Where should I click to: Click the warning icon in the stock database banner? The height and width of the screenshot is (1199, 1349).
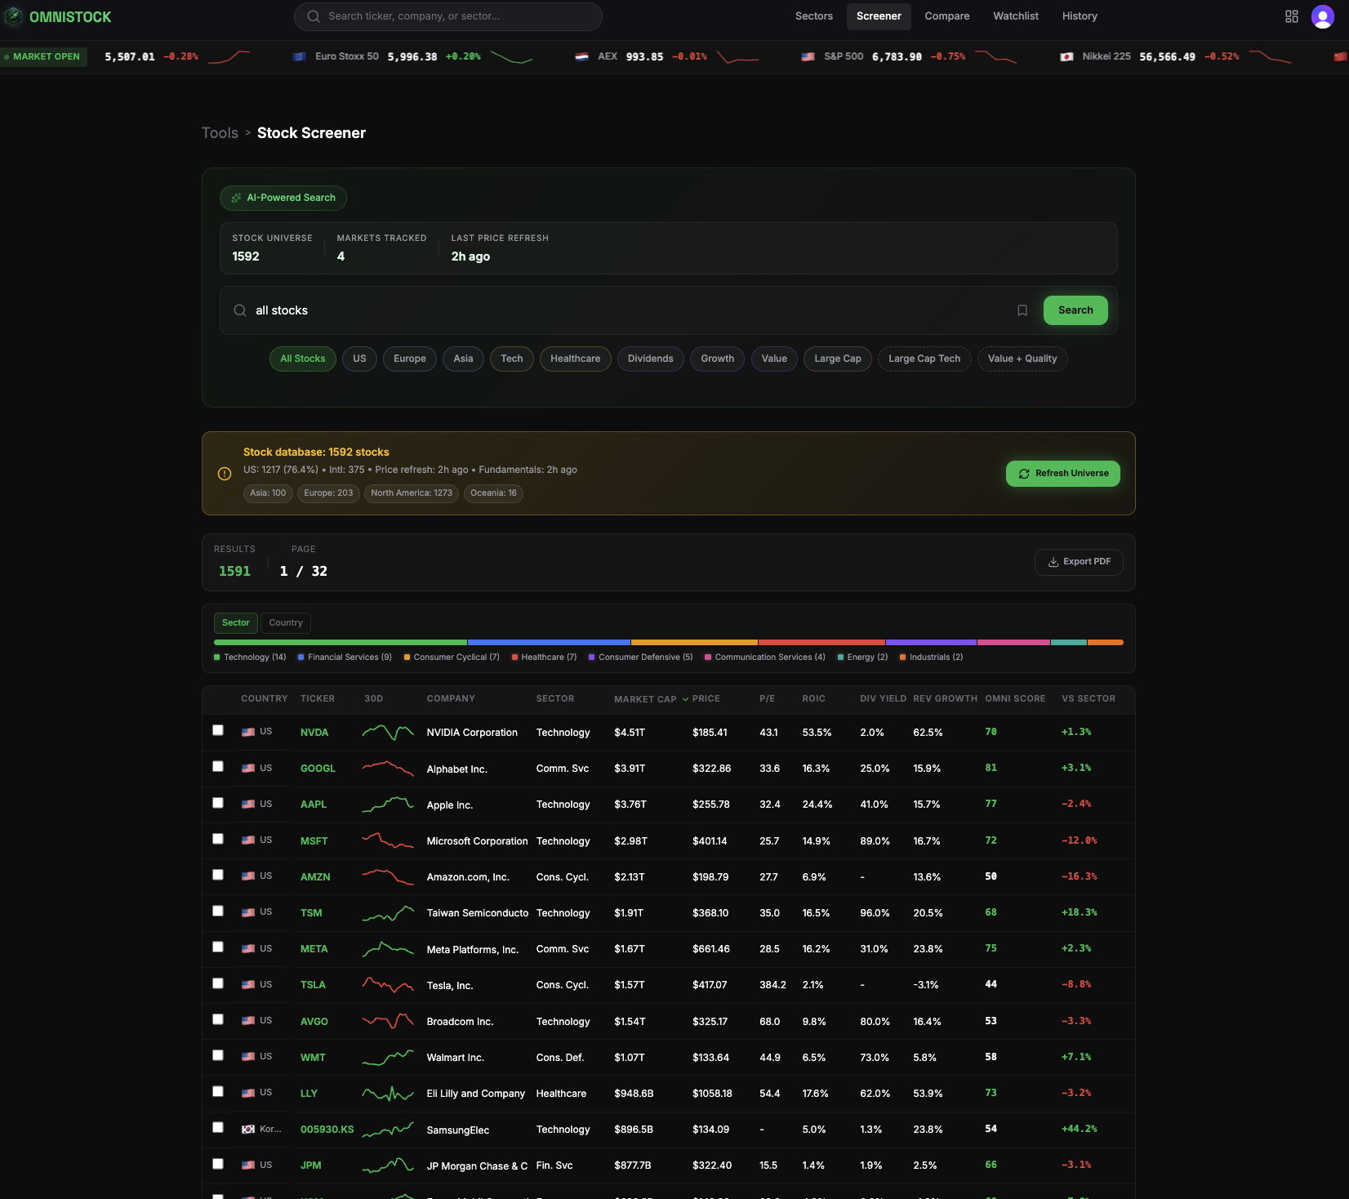point(225,474)
